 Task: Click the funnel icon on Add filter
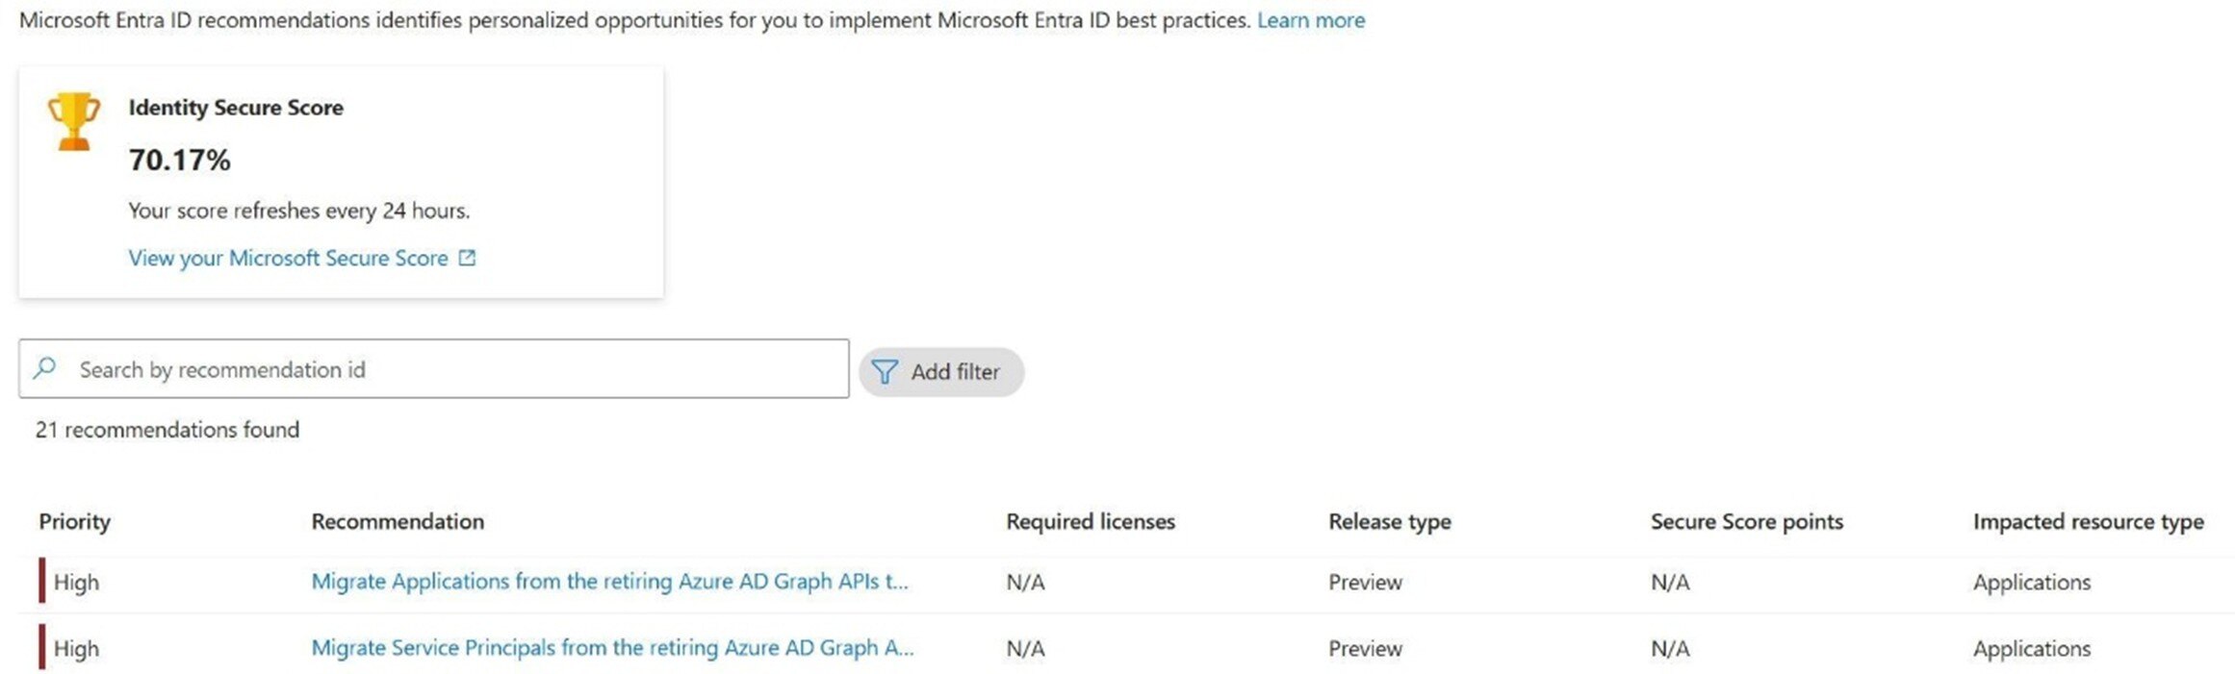click(x=885, y=371)
